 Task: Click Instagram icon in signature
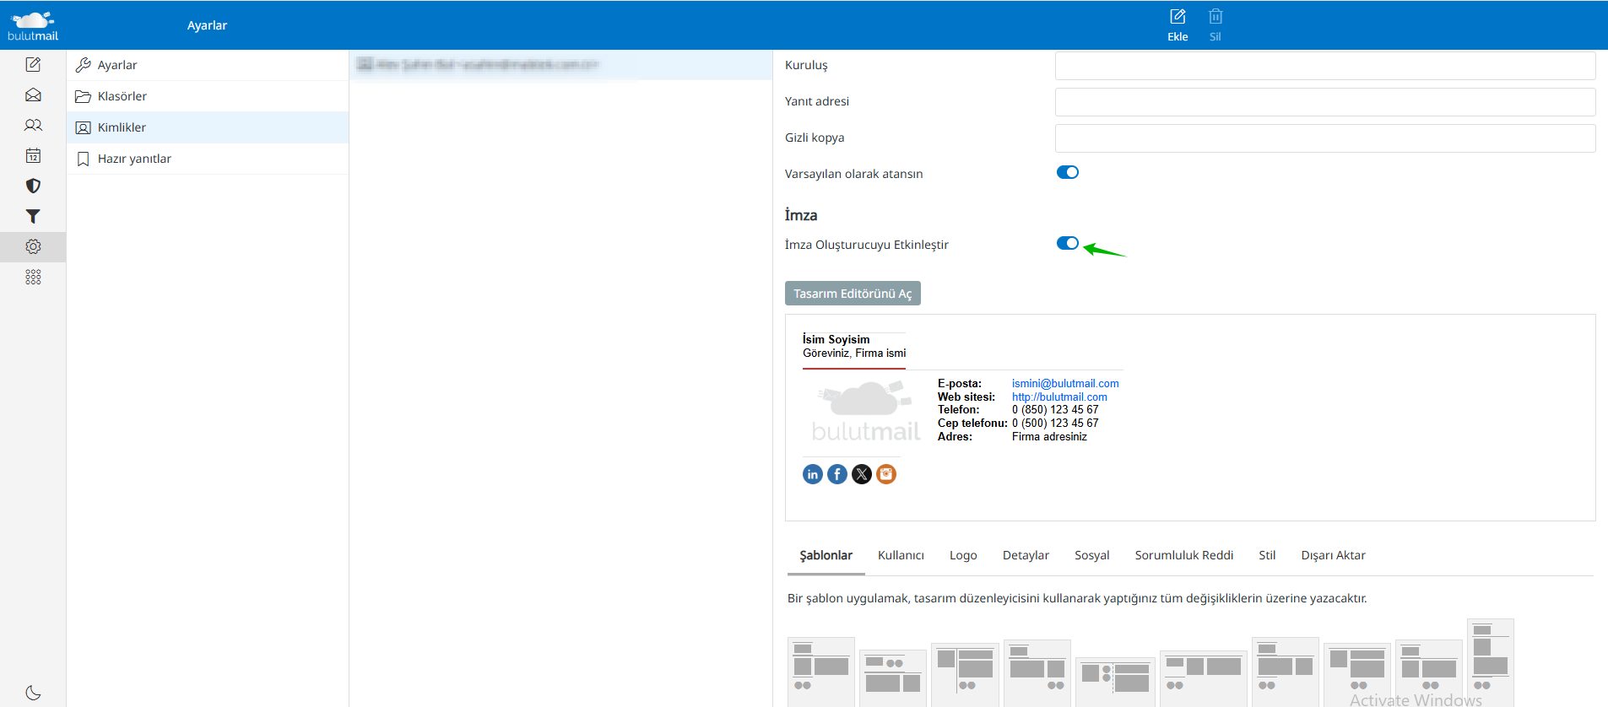click(x=886, y=474)
